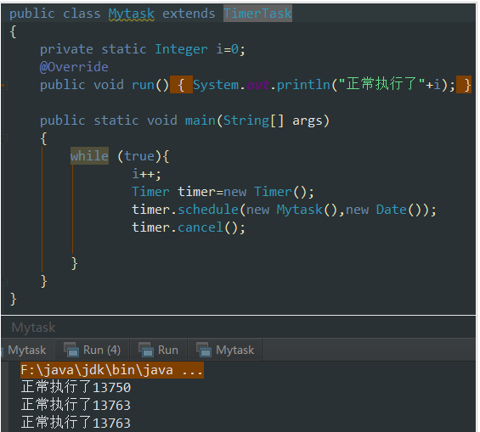Click the @Override annotation
Image resolution: width=480 pixels, height=432 pixels.
tap(74, 67)
